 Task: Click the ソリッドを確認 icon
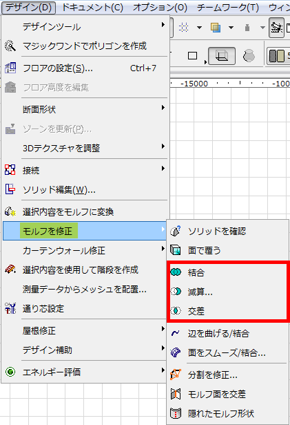[x=176, y=232]
